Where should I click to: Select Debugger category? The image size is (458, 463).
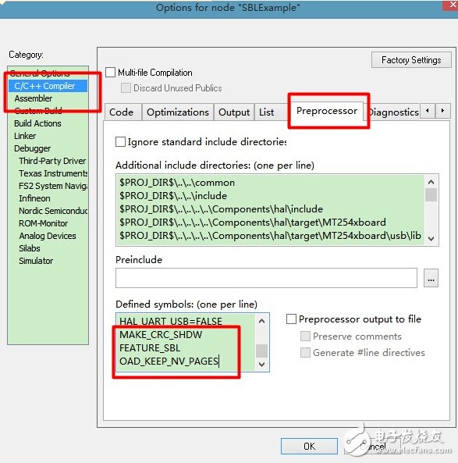click(33, 148)
